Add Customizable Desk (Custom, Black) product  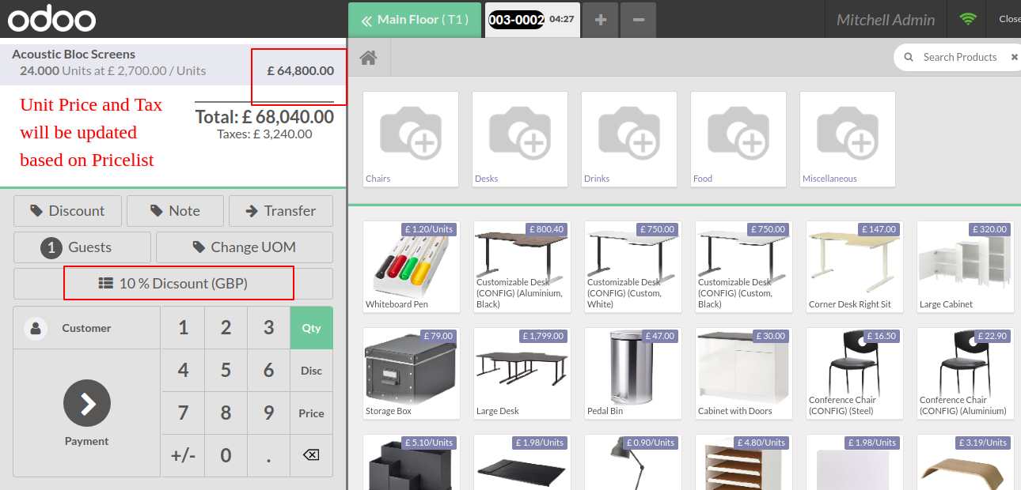coord(743,266)
